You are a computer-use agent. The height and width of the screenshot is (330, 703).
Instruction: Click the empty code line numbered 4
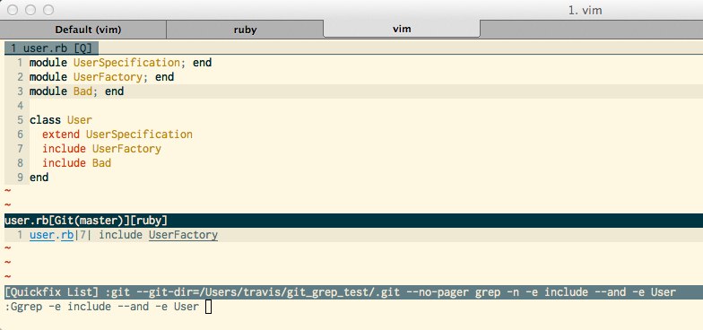tap(353, 106)
